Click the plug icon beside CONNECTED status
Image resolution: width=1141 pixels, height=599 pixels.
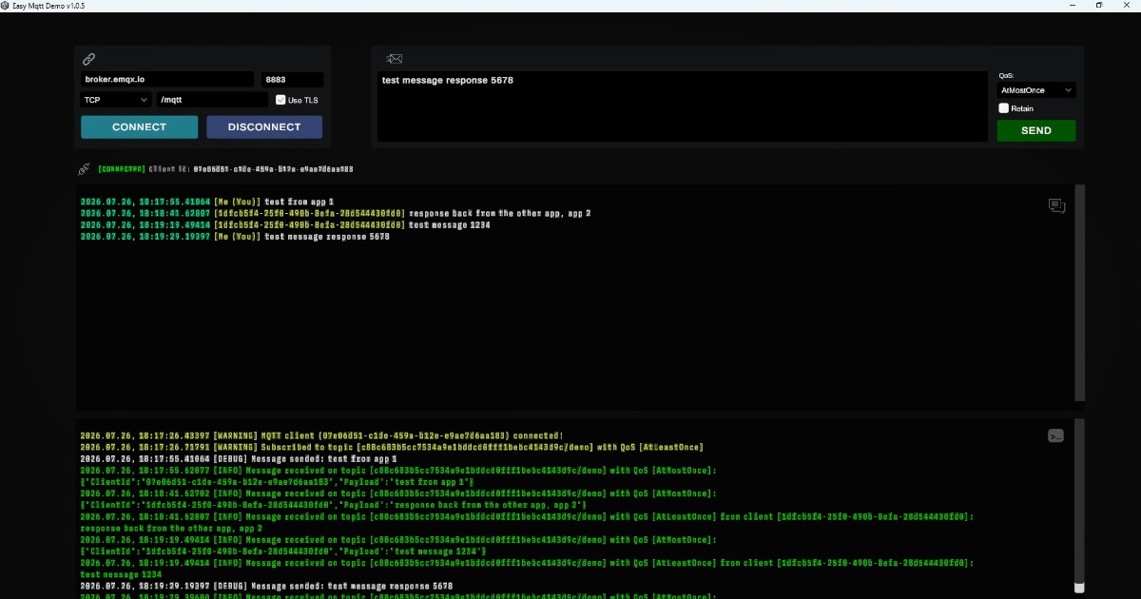point(85,169)
